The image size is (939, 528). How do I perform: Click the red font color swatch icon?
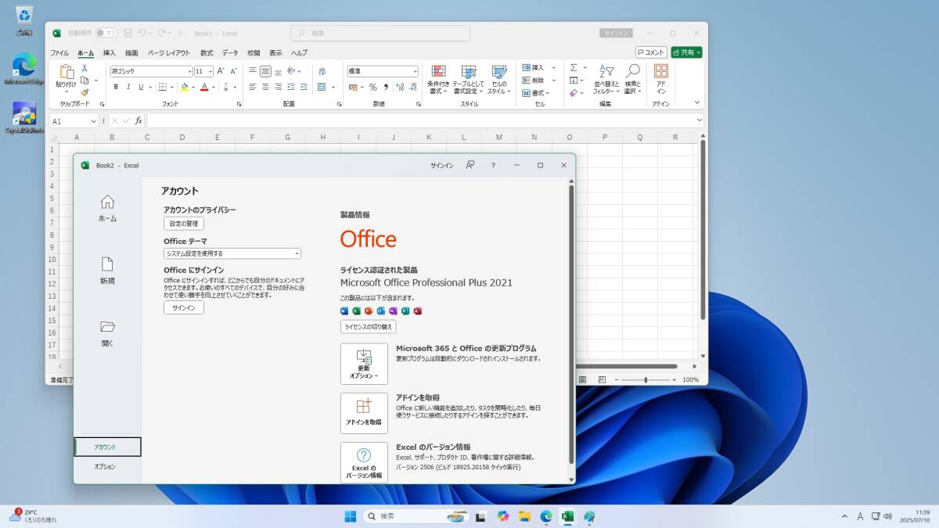point(204,87)
